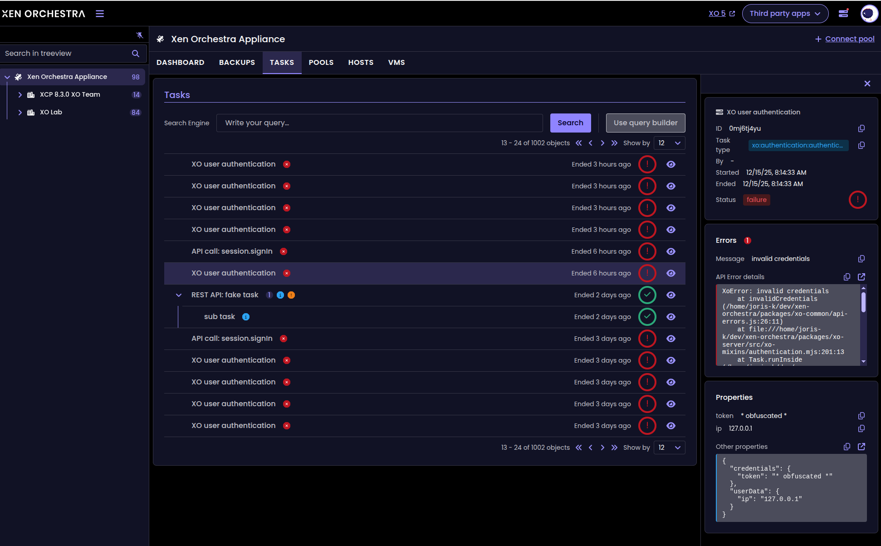881x546 pixels.
Task: Switch to the BACKUPS tab
Action: 237,63
